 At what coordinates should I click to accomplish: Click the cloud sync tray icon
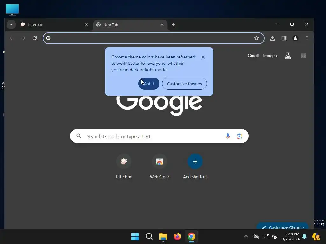pyautogui.click(x=256, y=236)
